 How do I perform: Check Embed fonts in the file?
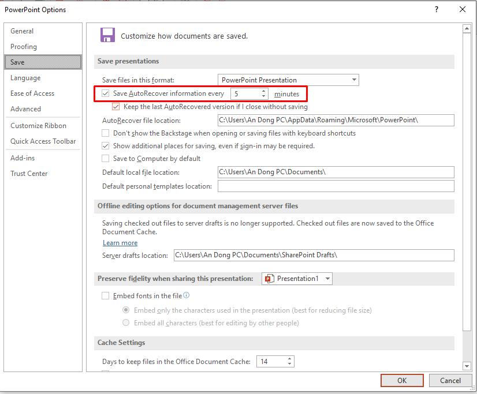tap(106, 296)
